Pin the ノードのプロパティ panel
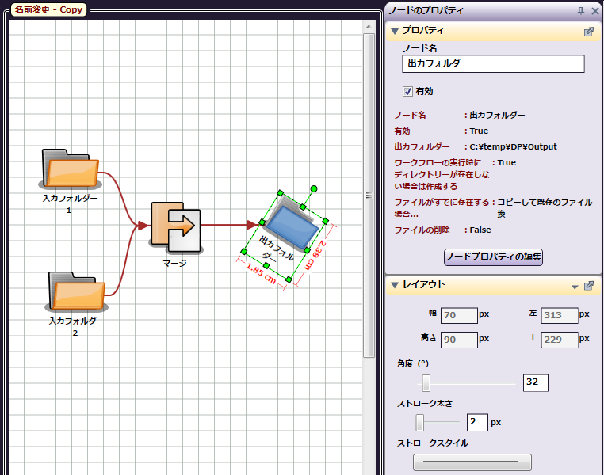The height and width of the screenshot is (475, 604). point(581,11)
